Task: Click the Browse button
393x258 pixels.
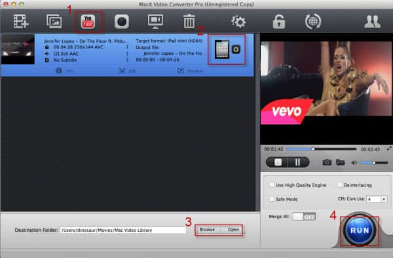Action: tap(207, 230)
